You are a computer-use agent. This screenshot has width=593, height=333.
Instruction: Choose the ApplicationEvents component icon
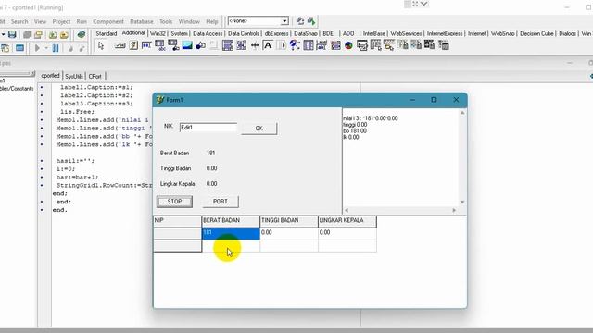[x=295, y=46]
